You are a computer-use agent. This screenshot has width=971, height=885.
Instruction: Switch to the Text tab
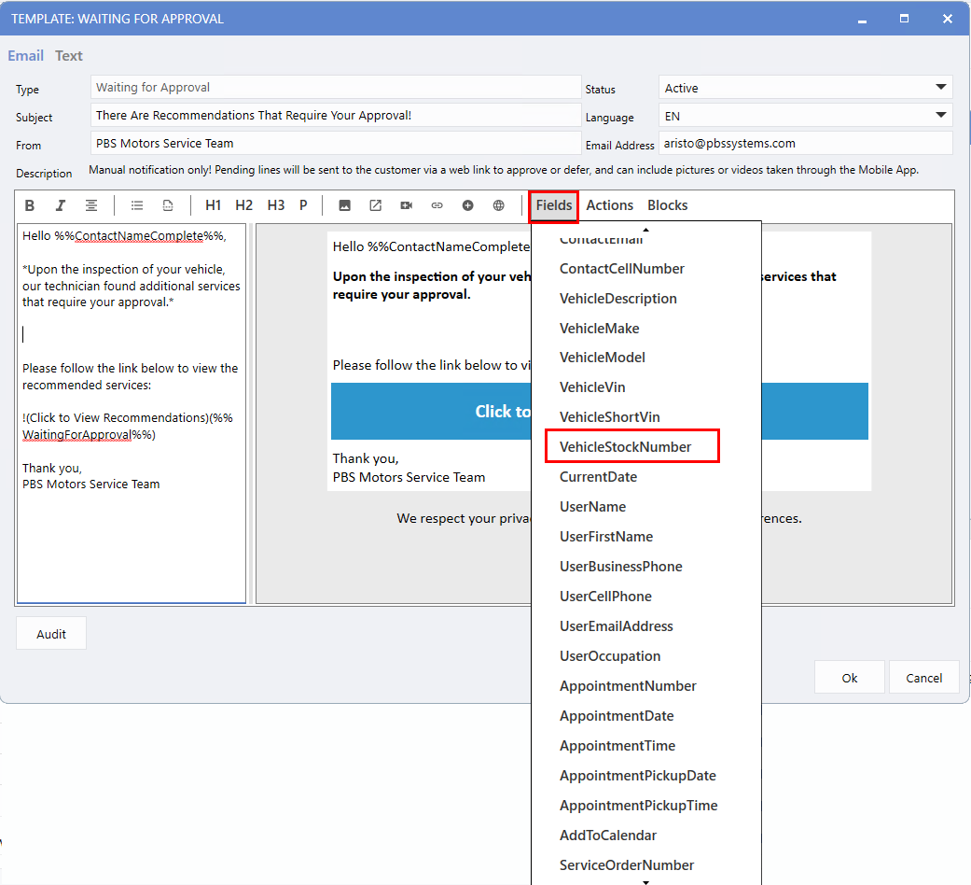(69, 56)
